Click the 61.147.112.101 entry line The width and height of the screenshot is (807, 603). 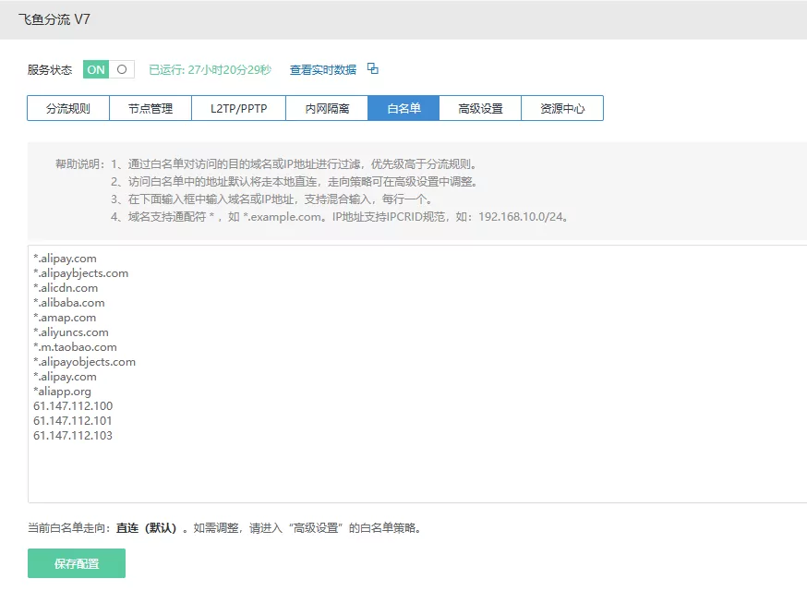click(x=73, y=421)
